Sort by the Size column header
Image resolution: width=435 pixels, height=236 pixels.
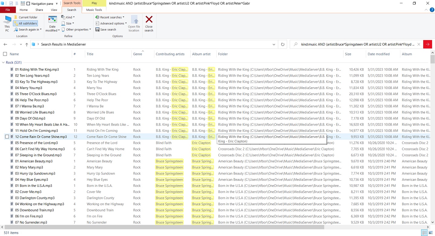(x=348, y=54)
